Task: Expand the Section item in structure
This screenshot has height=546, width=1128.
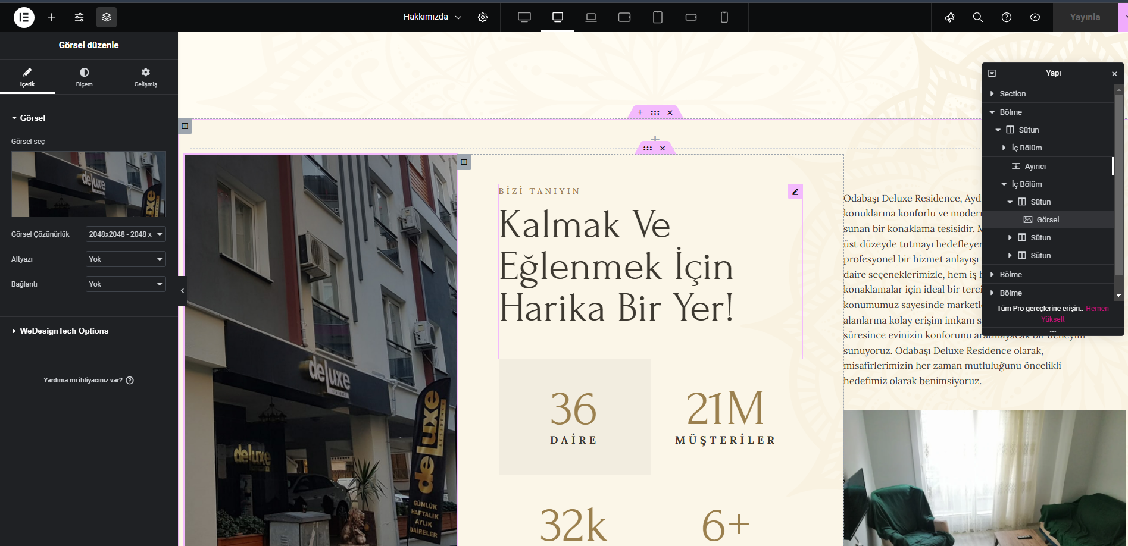Action: tap(992, 93)
